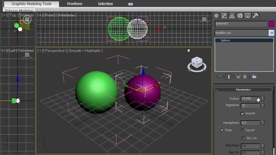Click the red X-axis arrow in Front viewport
276x155 pixels.
(159, 29)
